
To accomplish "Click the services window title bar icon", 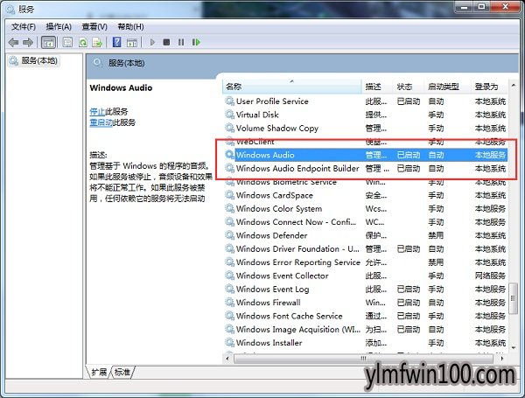I will point(10,10).
